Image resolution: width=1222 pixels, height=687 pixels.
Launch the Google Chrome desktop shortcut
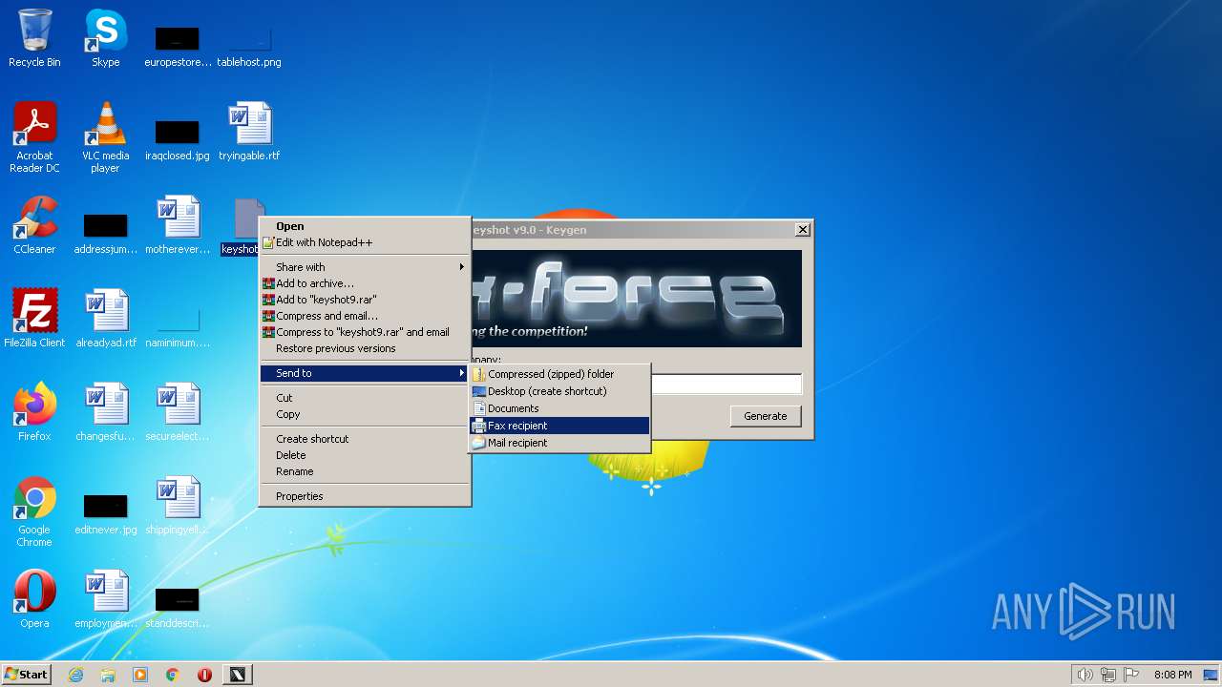(34, 511)
